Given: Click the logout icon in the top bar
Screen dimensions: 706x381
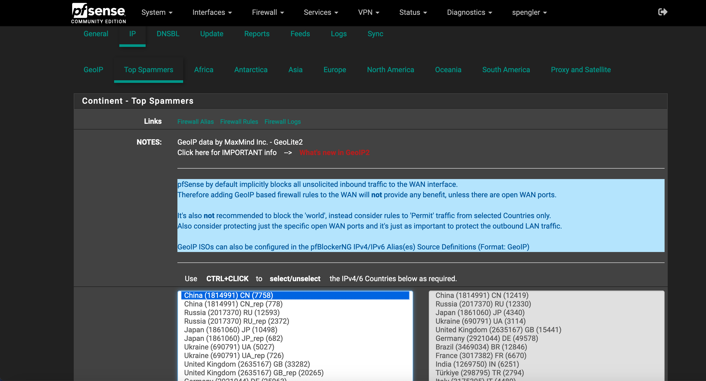Looking at the screenshot, I should coord(662,12).
